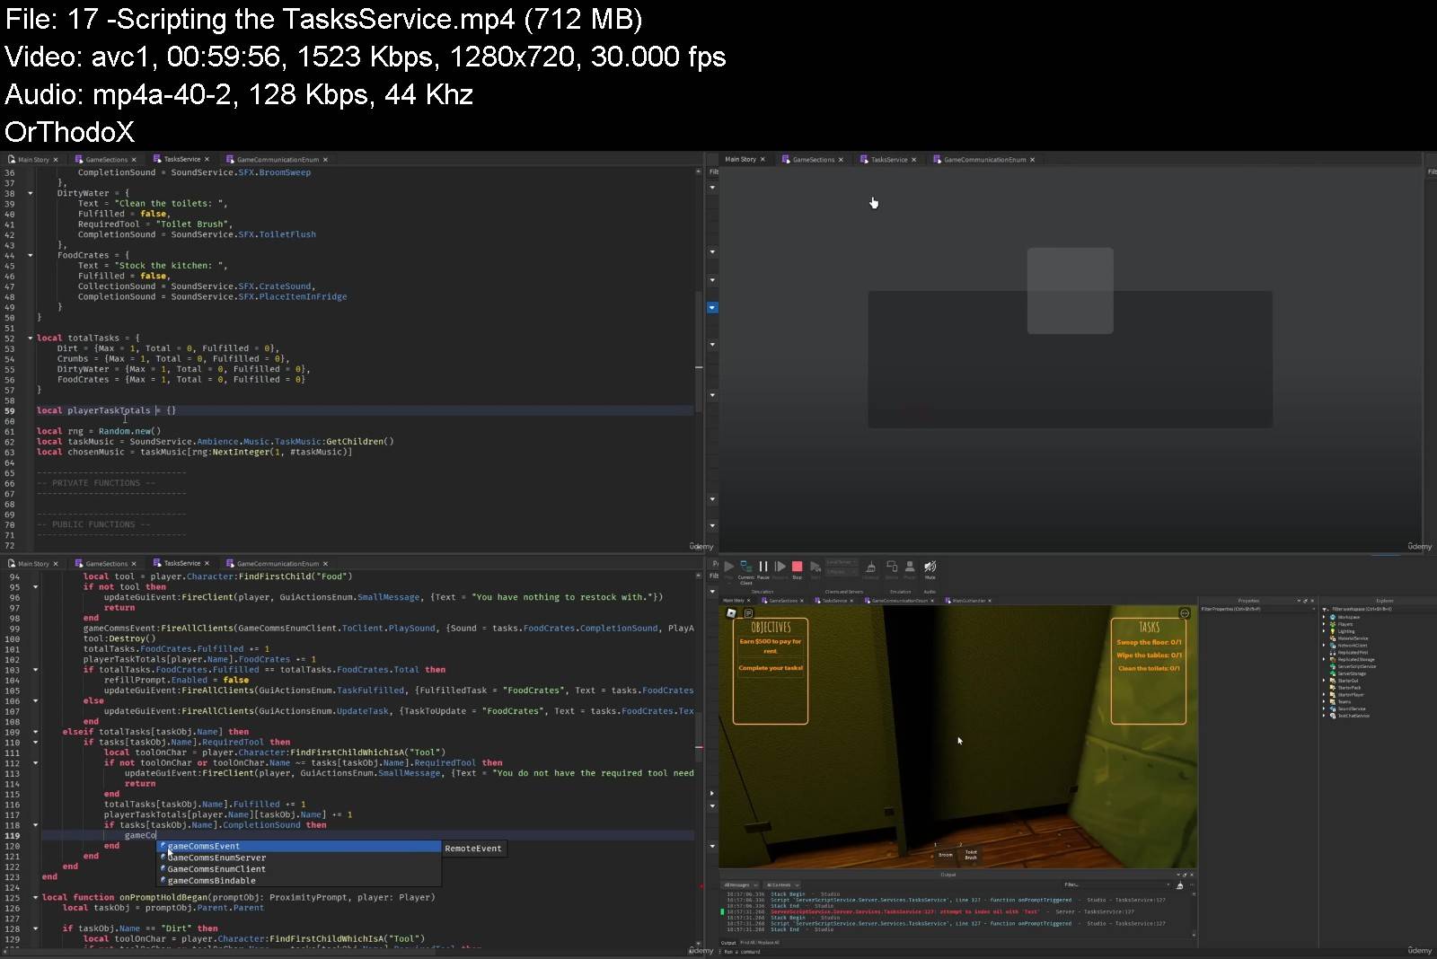The image size is (1437, 959).
Task: Click the Device emulation icon
Action: (892, 567)
